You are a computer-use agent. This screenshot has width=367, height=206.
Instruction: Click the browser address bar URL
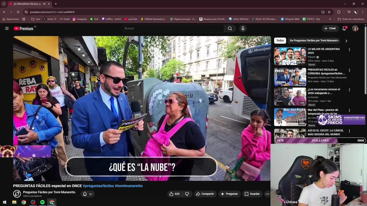click(x=52, y=12)
